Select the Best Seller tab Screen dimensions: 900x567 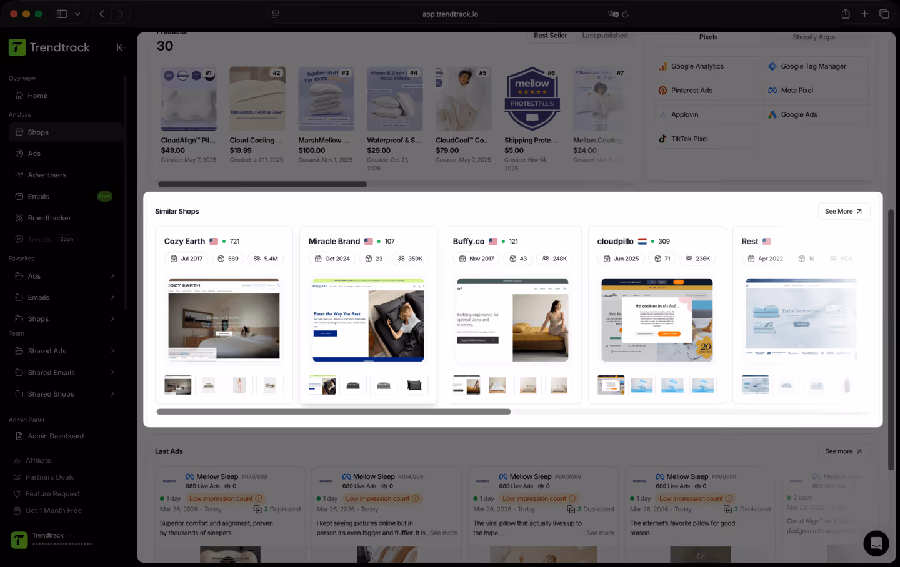click(x=550, y=36)
